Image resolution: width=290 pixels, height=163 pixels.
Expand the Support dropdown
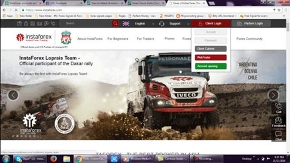click(x=188, y=24)
